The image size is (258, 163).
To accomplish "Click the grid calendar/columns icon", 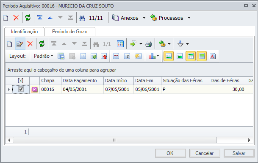I will coord(120,44).
